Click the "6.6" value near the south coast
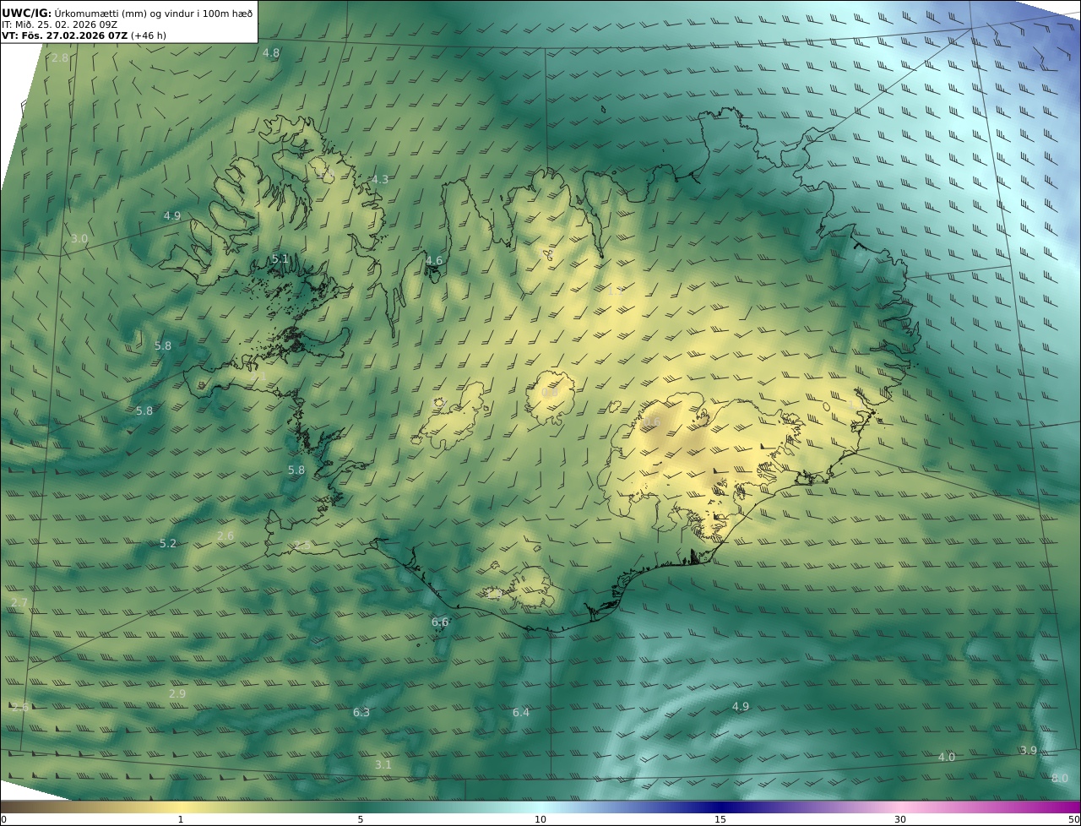This screenshot has height=826, width=1081. click(x=440, y=622)
